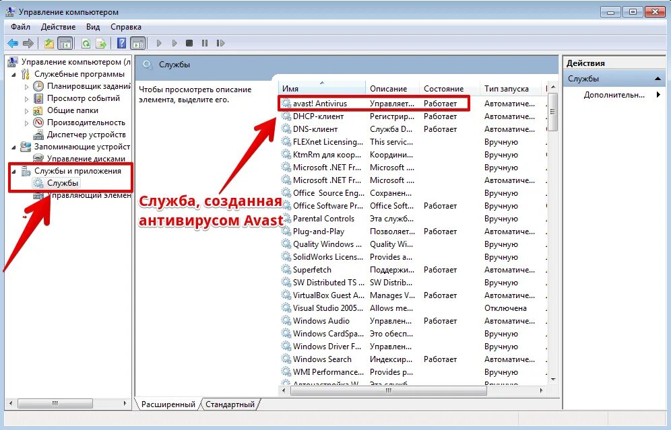Screen dimensions: 671x430
Task: Collapse Службы и приложения tree node
Action: point(13,172)
